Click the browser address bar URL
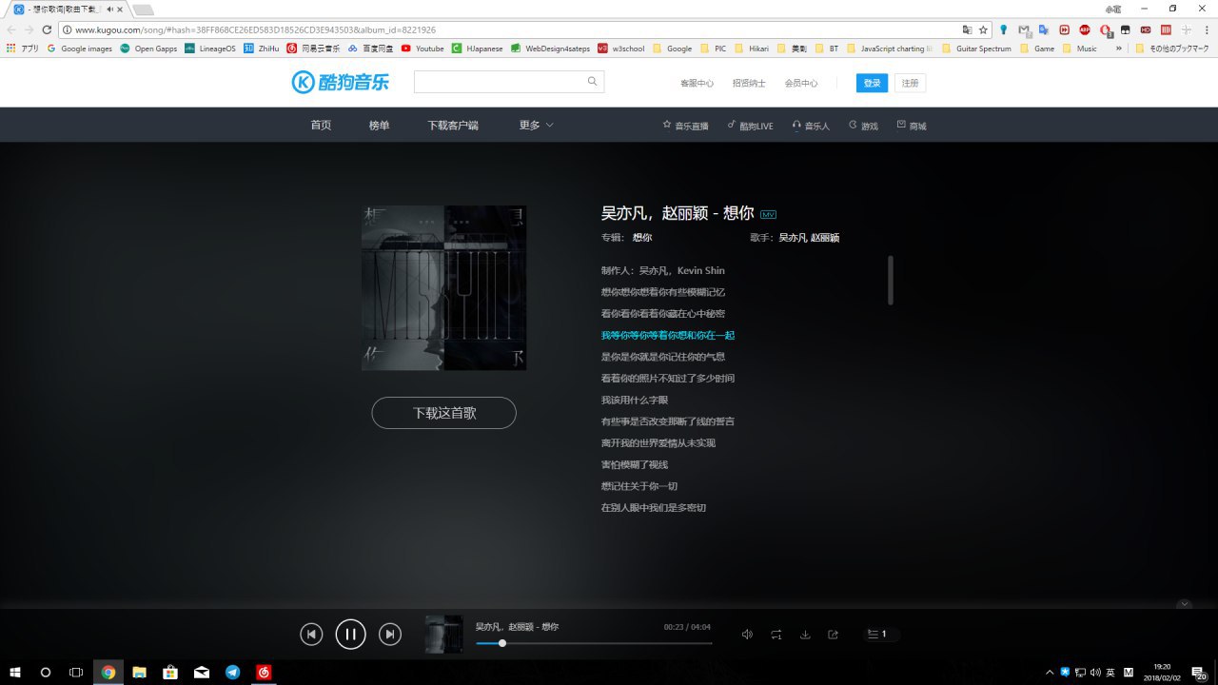The height and width of the screenshot is (685, 1218). click(255, 29)
